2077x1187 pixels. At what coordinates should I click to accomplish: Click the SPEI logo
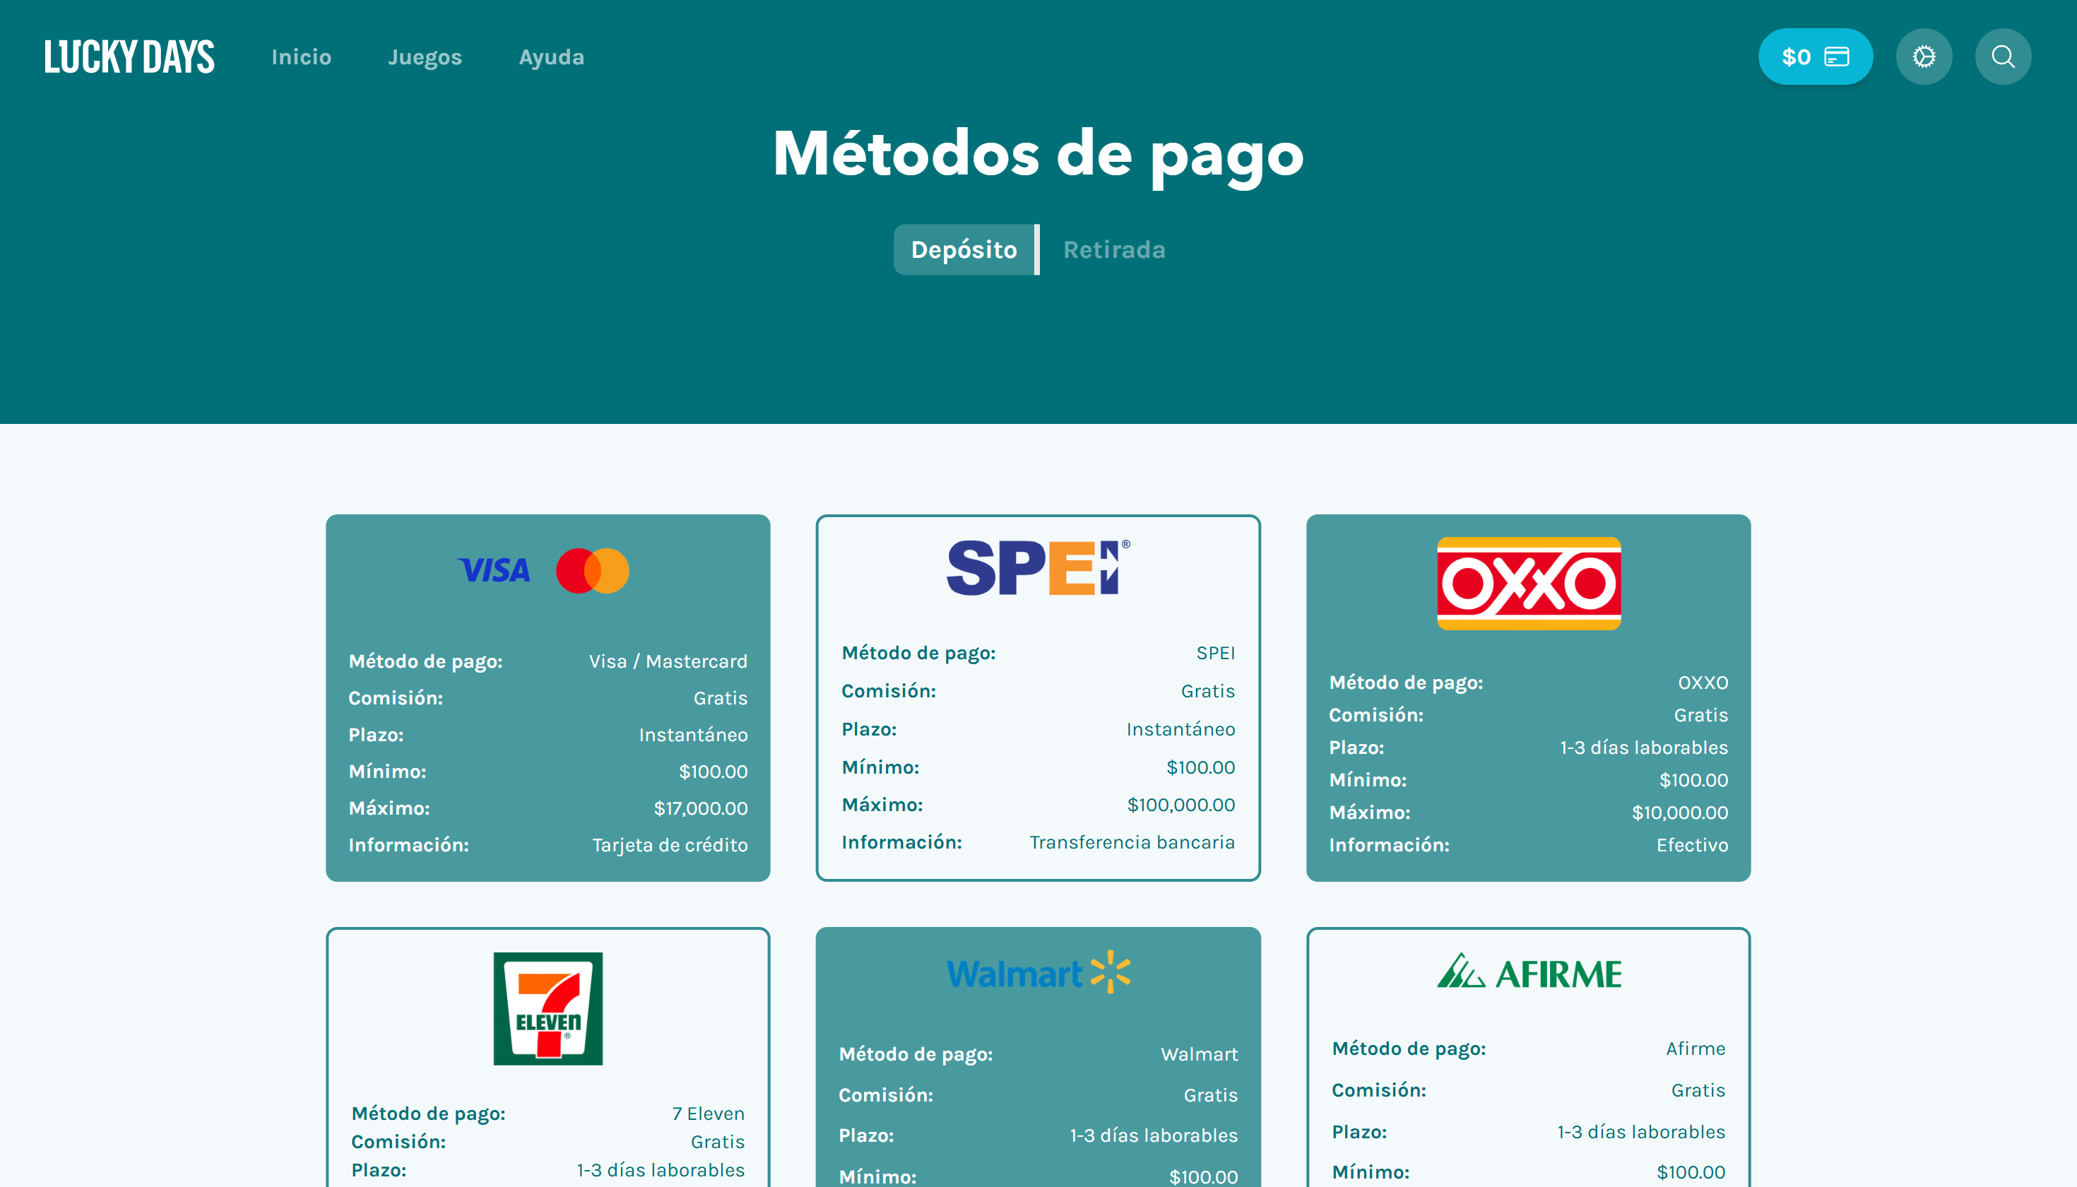[x=1038, y=567]
